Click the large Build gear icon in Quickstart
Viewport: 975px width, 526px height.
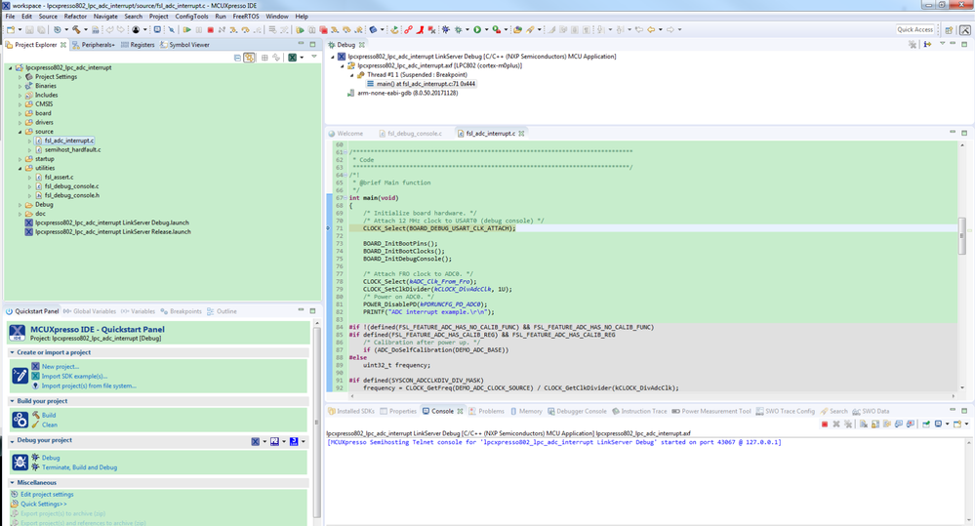(x=20, y=420)
